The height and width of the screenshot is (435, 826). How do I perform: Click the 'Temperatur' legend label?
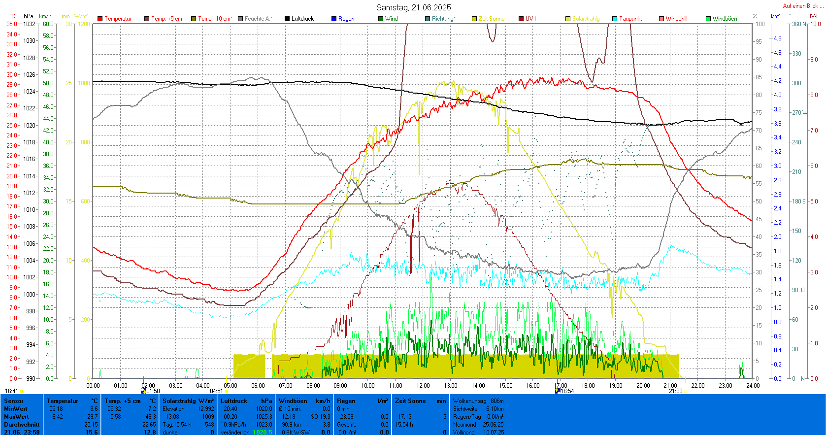[x=118, y=19]
